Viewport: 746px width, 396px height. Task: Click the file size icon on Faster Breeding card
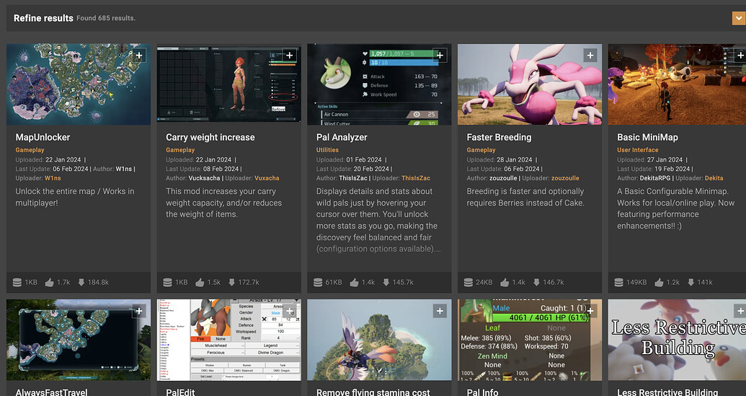click(x=469, y=282)
